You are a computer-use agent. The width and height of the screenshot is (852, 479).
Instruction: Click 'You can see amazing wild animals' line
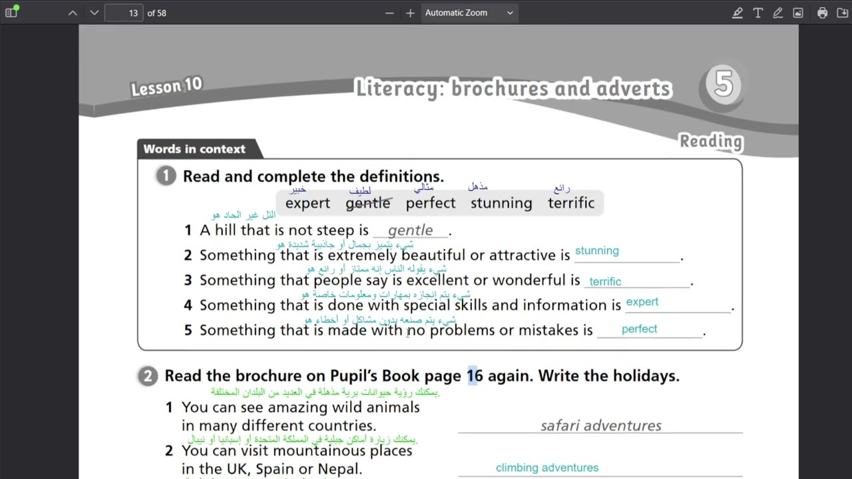pyautogui.click(x=301, y=407)
